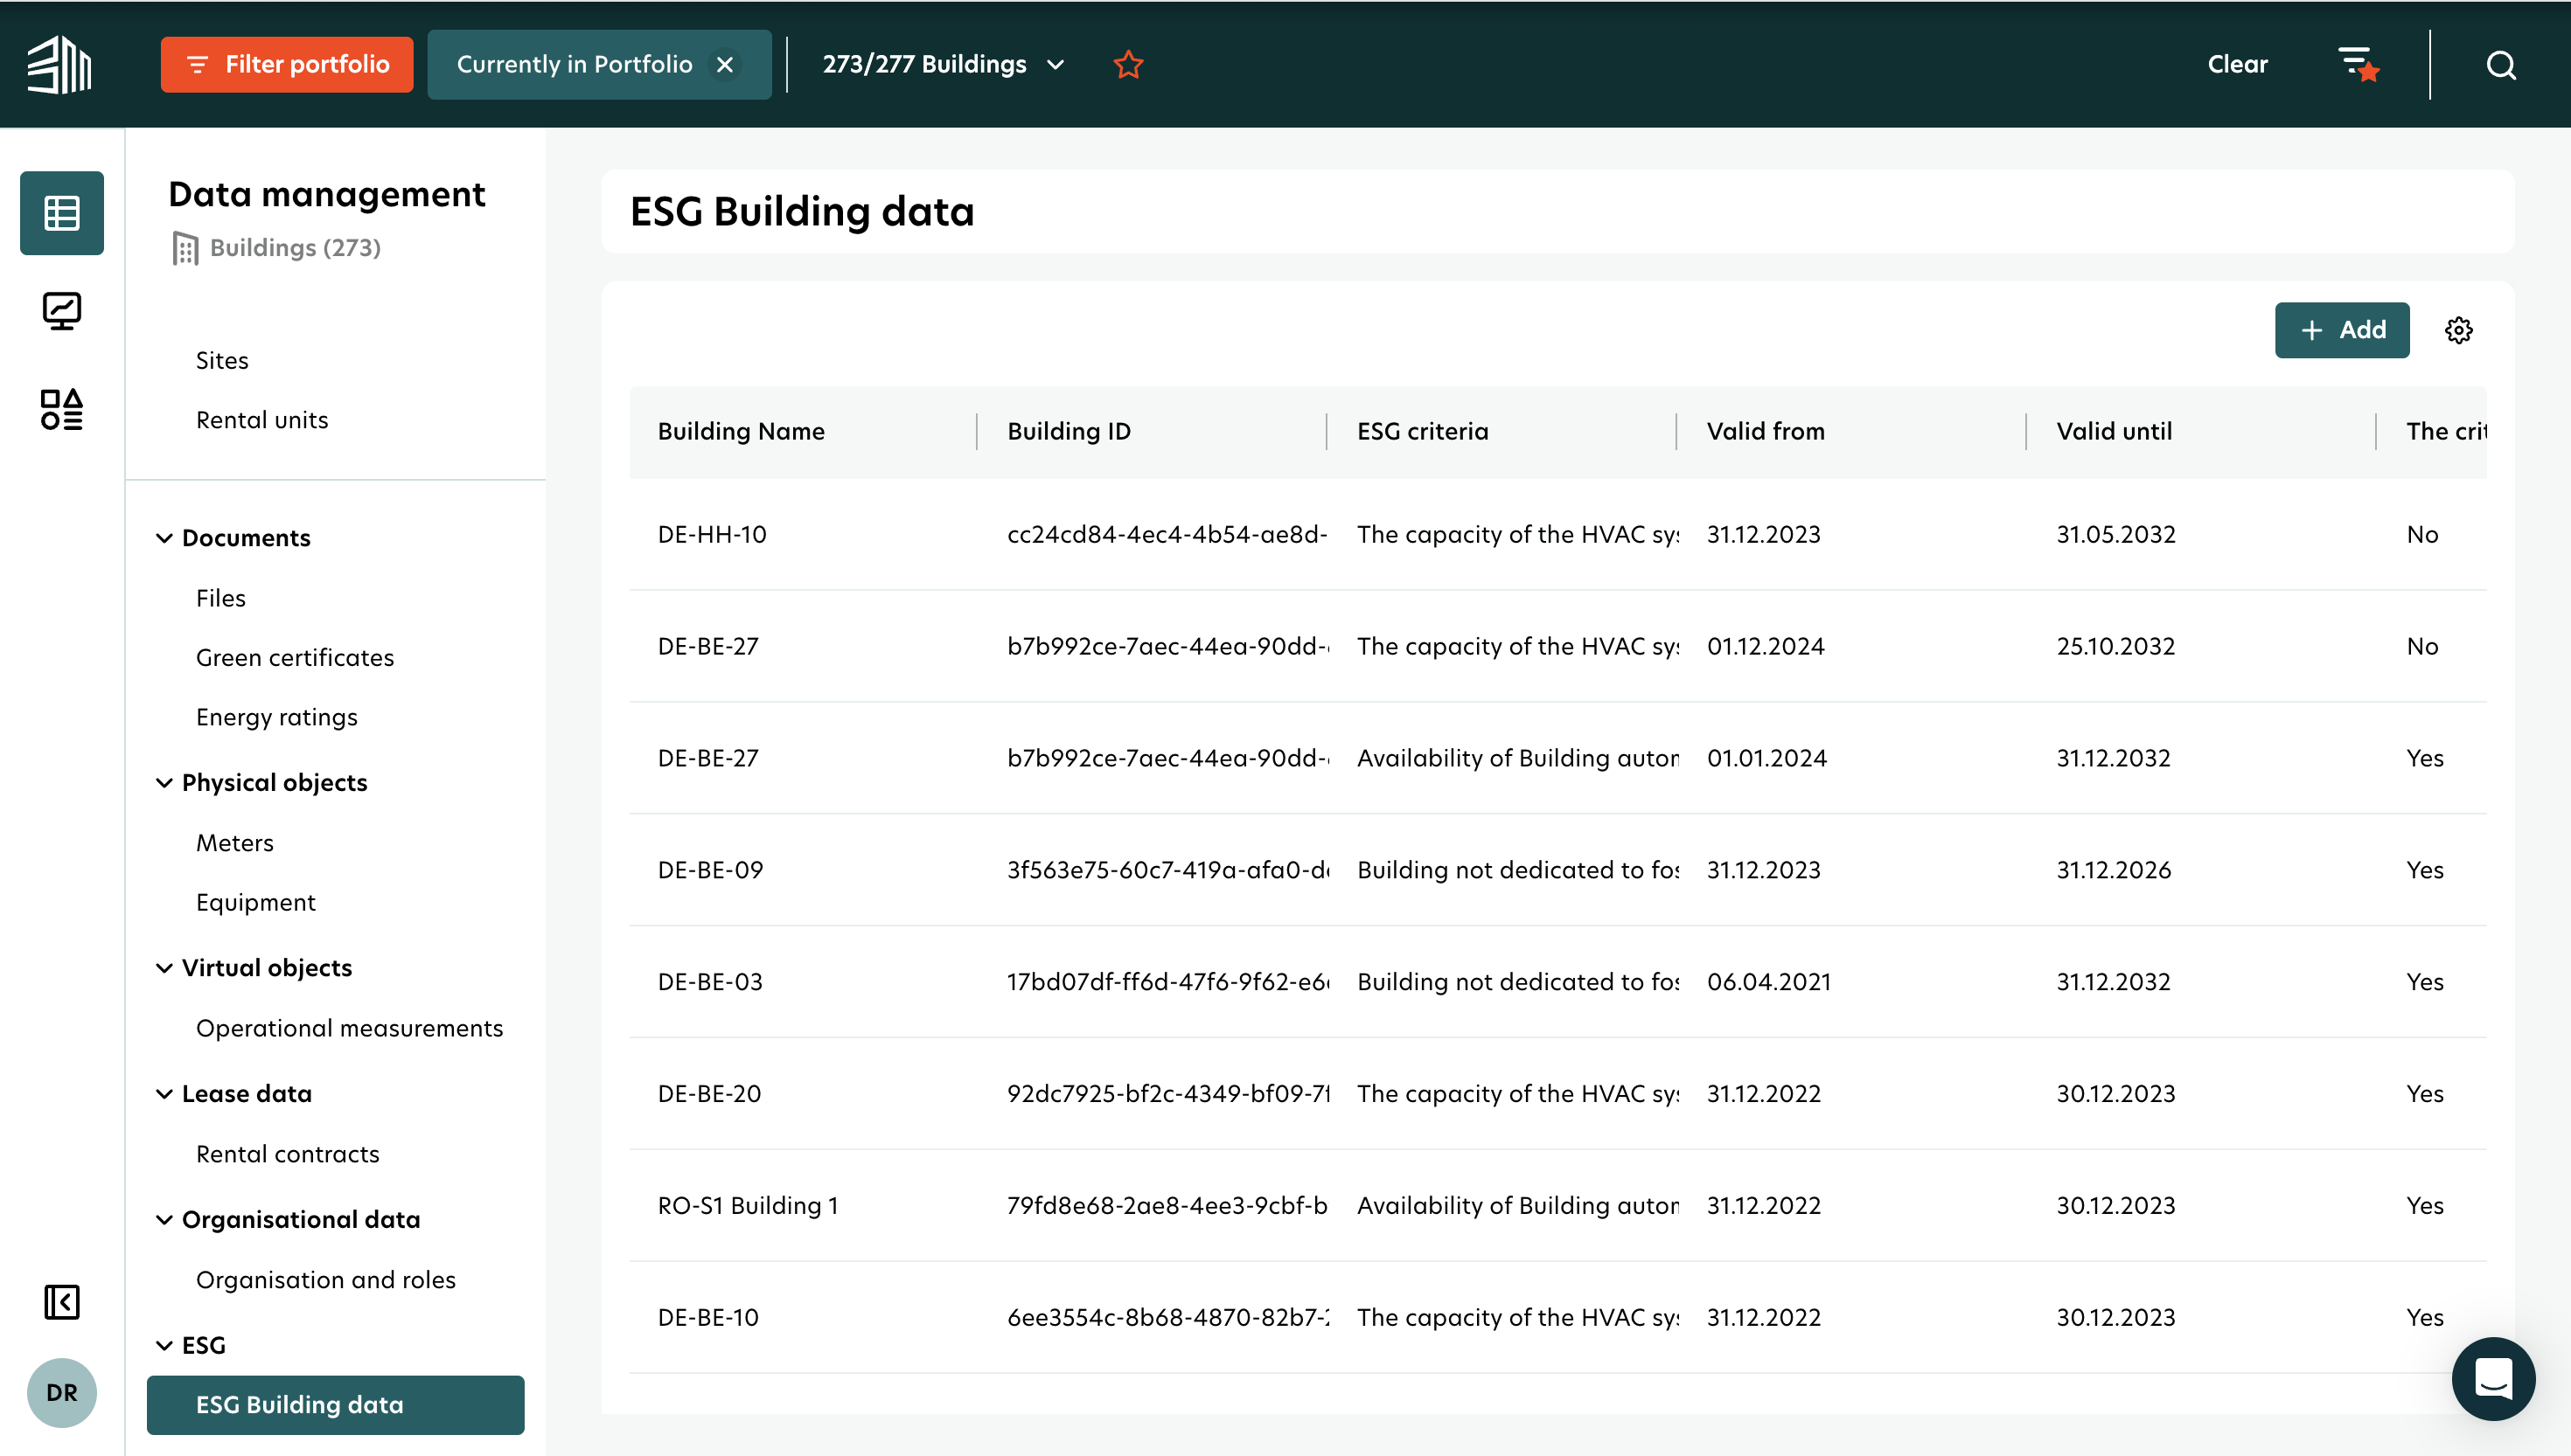Remove Currently in Portfolio filter chip
Viewport: 2571px width, 1456px height.
[725, 65]
